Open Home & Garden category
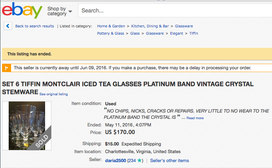Viewport: 272px width, 168px height. click(111, 26)
